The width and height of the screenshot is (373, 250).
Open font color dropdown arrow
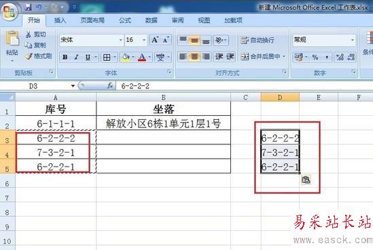(149, 57)
